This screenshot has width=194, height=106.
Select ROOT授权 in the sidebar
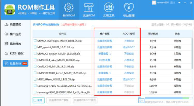point(14,53)
